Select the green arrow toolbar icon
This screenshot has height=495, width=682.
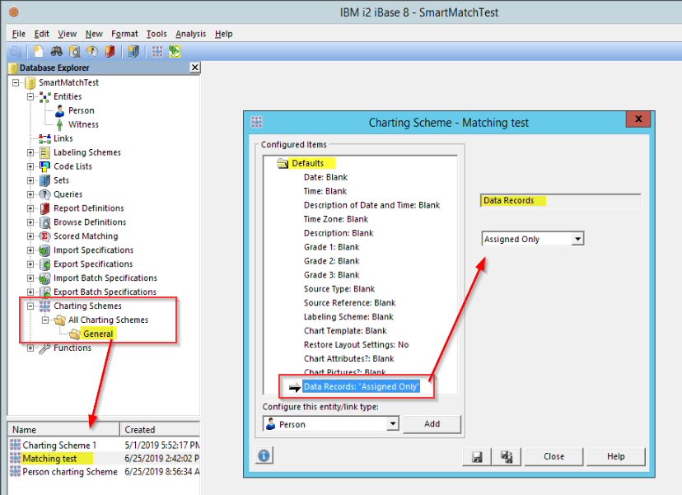(175, 51)
